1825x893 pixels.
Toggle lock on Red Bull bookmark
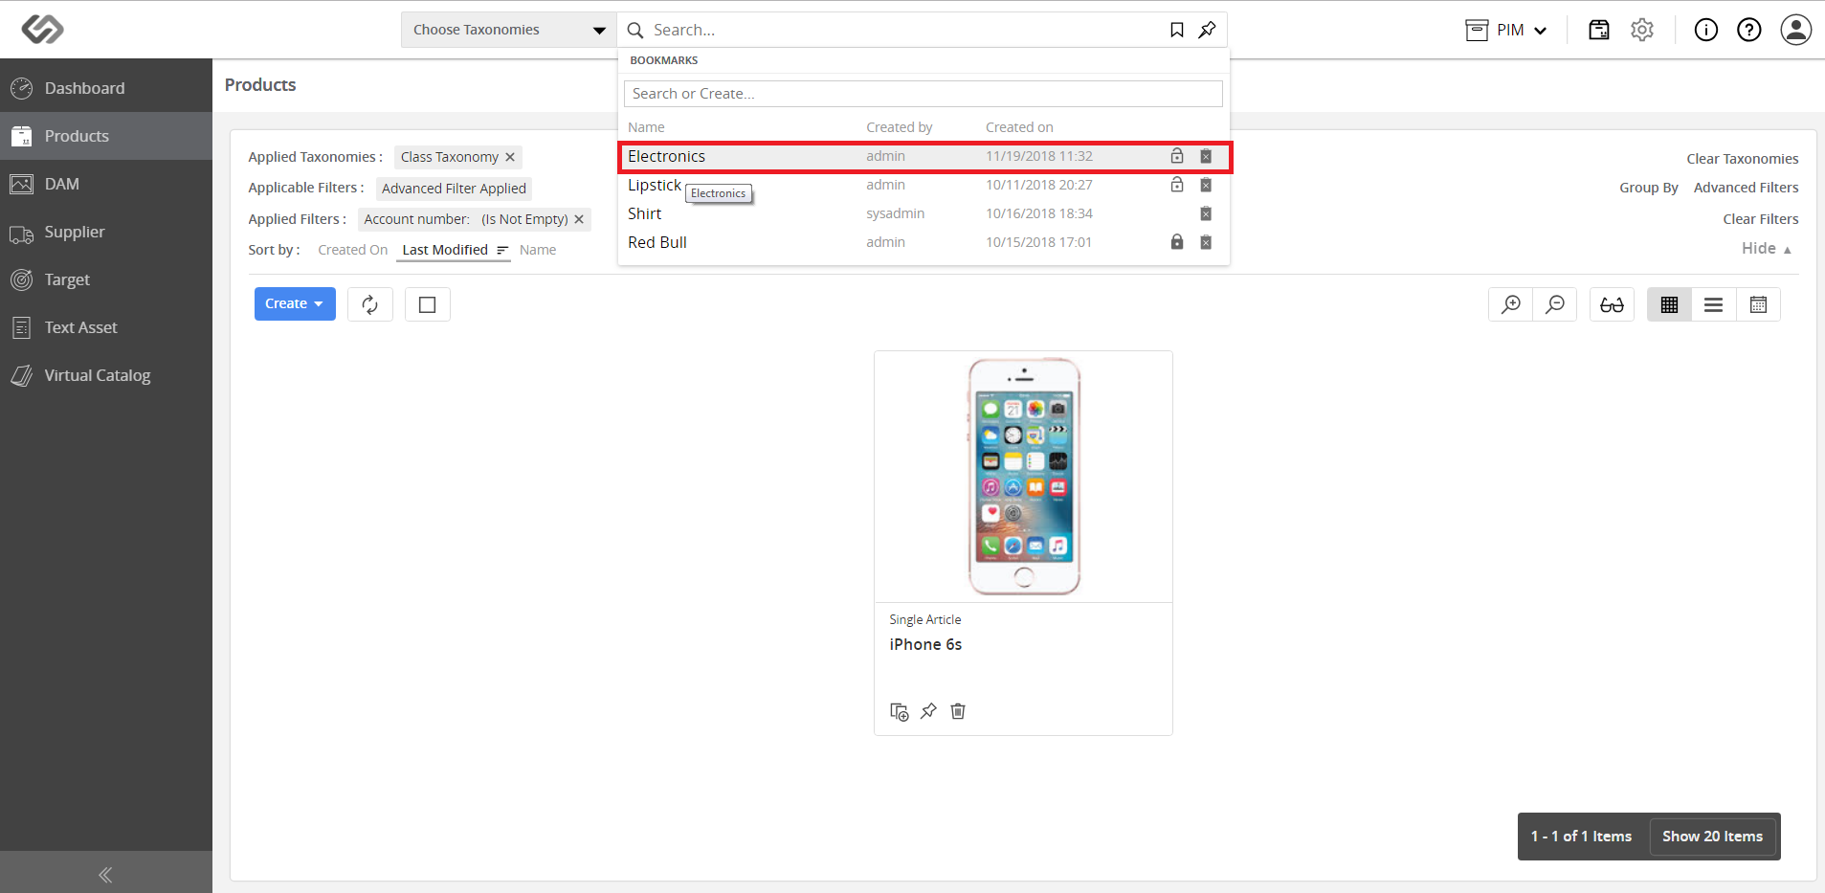click(1177, 242)
